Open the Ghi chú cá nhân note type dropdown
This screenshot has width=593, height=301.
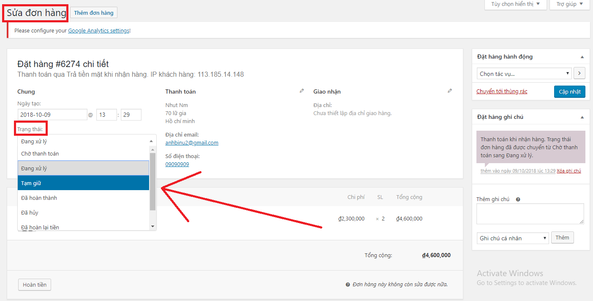(512, 238)
